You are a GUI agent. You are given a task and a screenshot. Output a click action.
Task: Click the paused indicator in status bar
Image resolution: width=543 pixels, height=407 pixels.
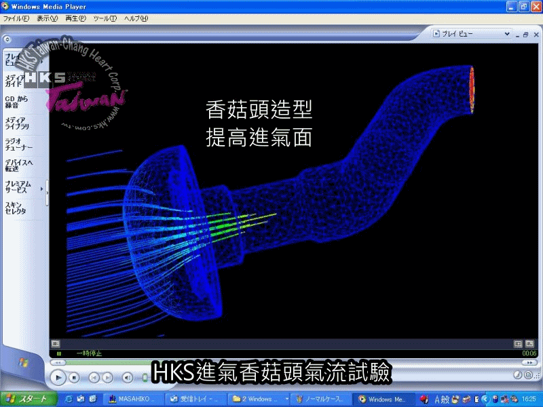(x=59, y=353)
